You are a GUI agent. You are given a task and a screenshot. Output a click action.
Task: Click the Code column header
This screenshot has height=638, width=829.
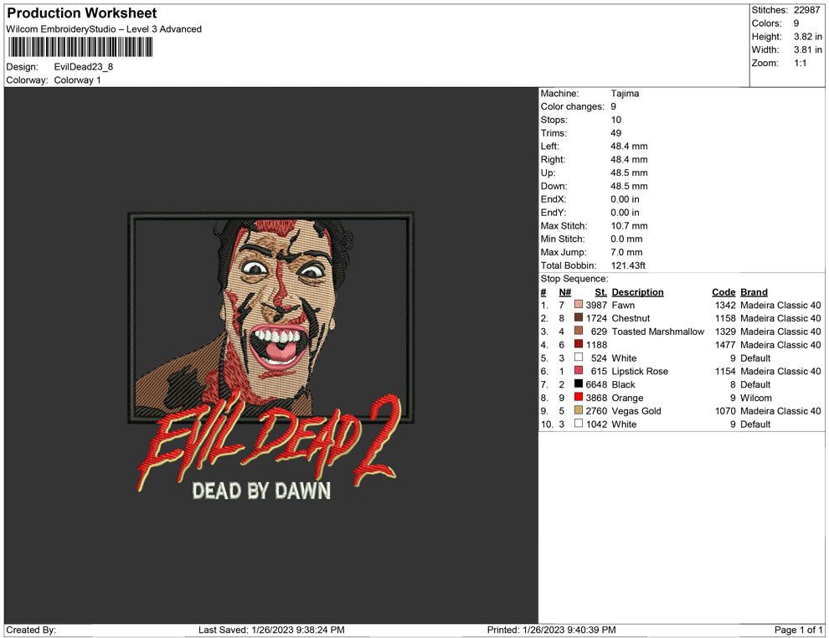tap(723, 291)
